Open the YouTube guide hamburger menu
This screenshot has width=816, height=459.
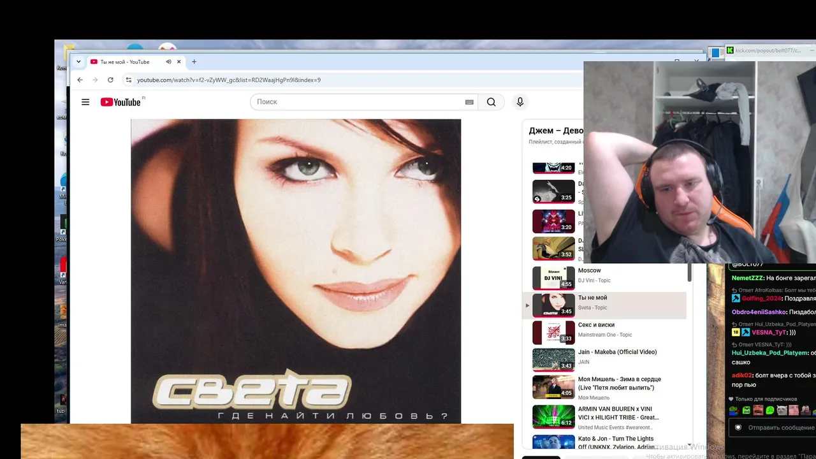pyautogui.click(x=85, y=102)
